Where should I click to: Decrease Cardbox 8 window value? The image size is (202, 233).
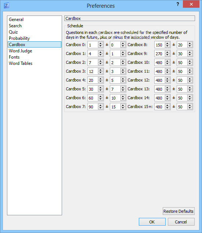pos(190,46)
